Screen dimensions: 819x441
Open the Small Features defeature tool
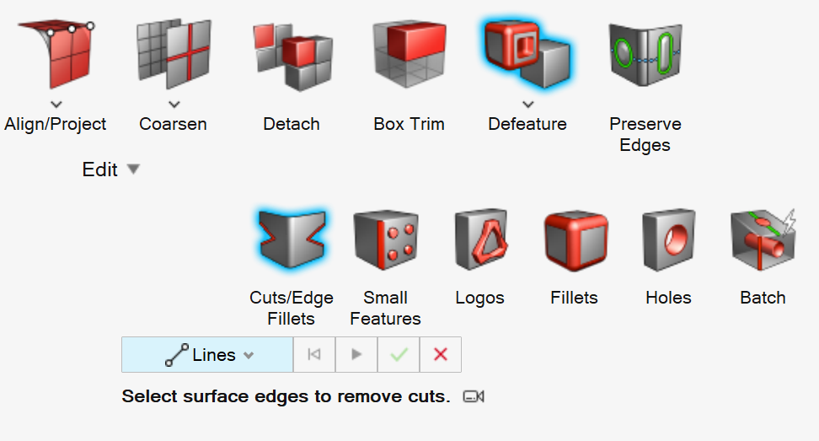[x=386, y=239]
